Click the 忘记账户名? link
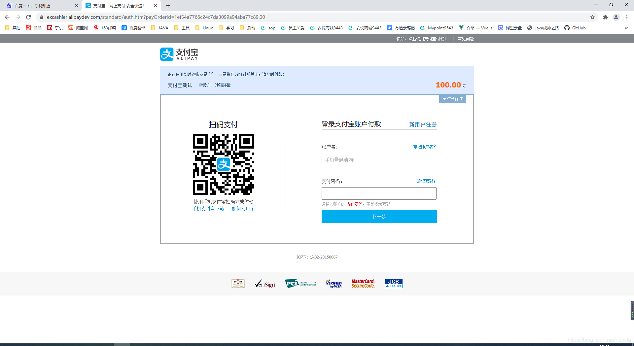 (425, 147)
